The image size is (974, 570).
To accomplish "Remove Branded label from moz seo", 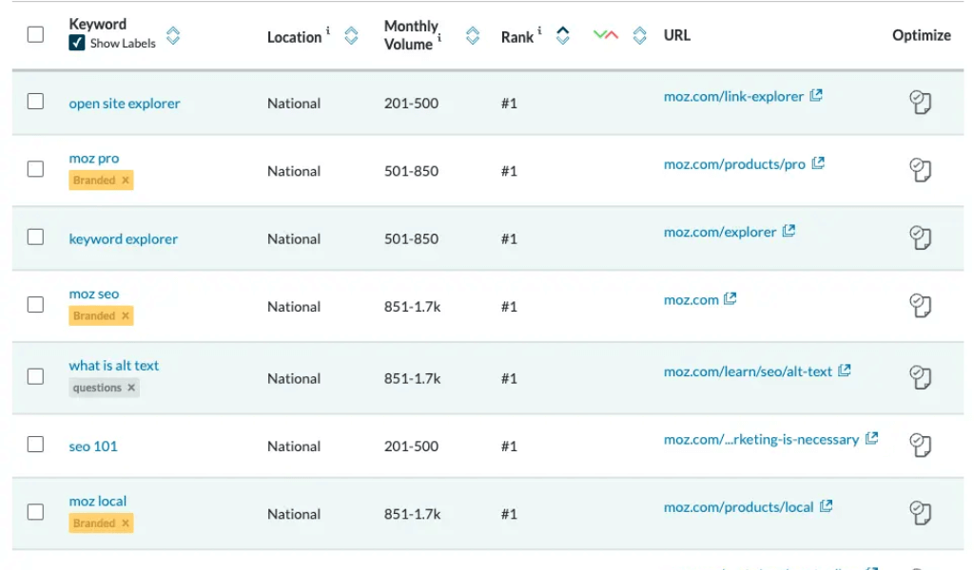I will tap(126, 315).
